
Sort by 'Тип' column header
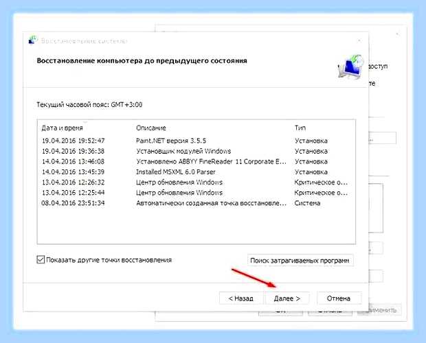click(300, 128)
